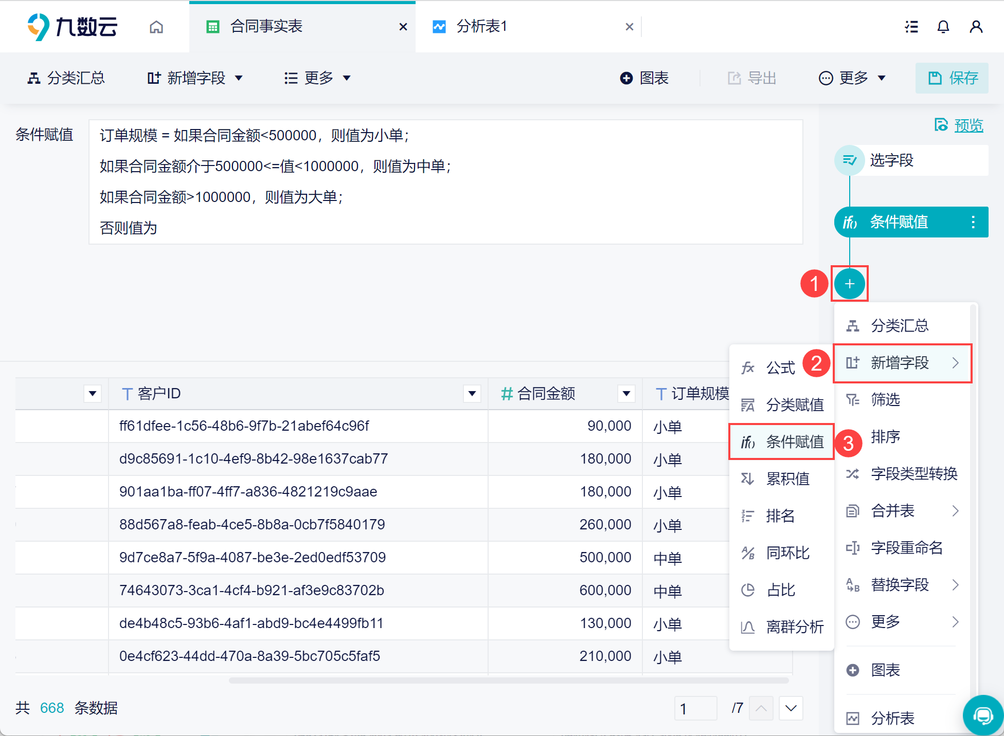Switch to 分析表1 tab
This screenshot has height=736, width=1004.
coord(481,27)
